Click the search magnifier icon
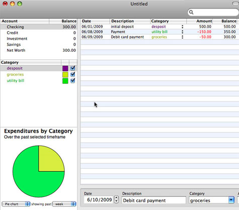This screenshot has width=239, height=210. pos(191,12)
